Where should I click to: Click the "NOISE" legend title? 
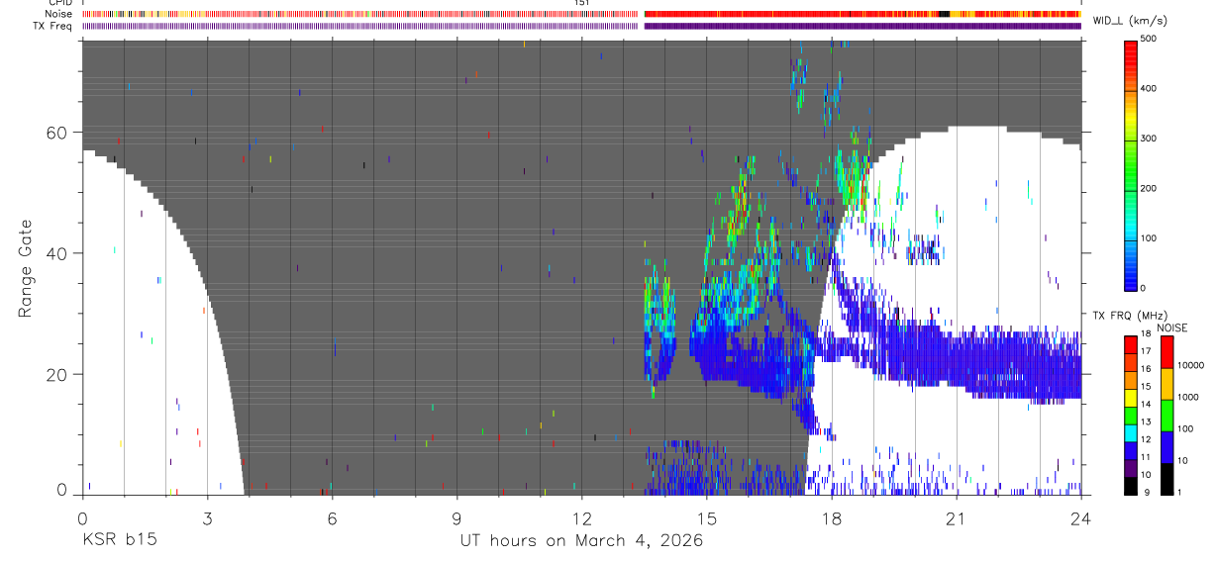1172,327
